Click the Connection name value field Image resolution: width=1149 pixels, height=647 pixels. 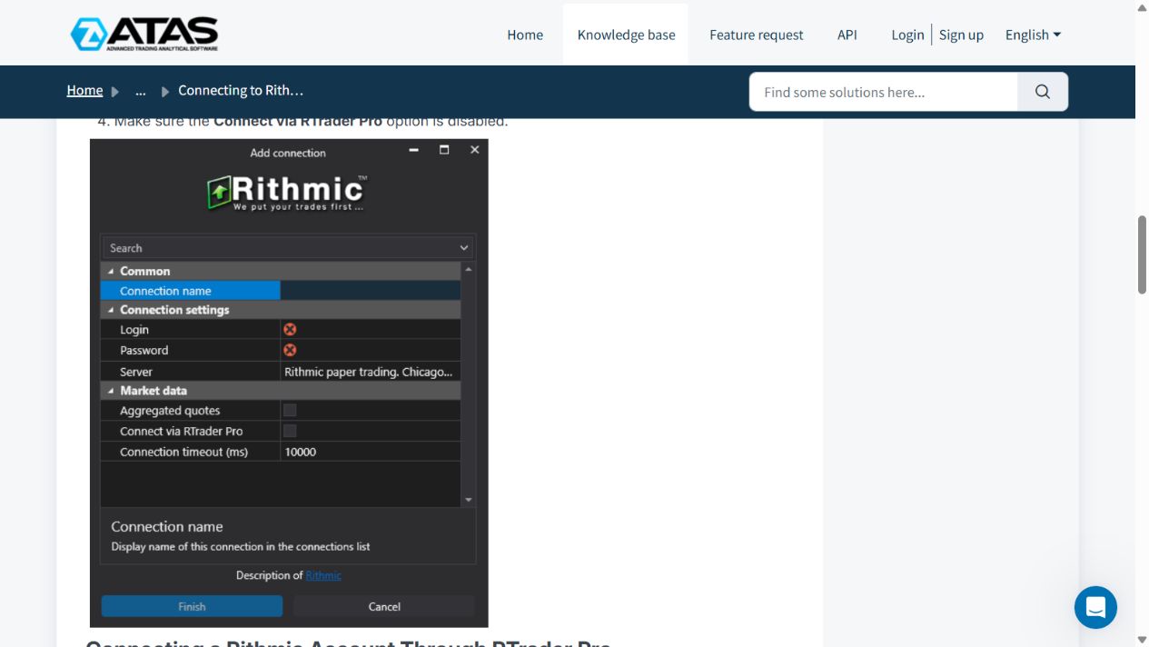pos(371,291)
